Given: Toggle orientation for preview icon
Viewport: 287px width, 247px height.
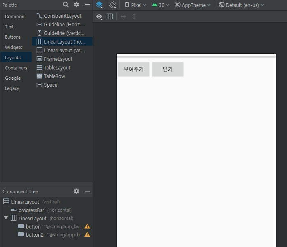Looking at the screenshot, I should click(113, 5).
